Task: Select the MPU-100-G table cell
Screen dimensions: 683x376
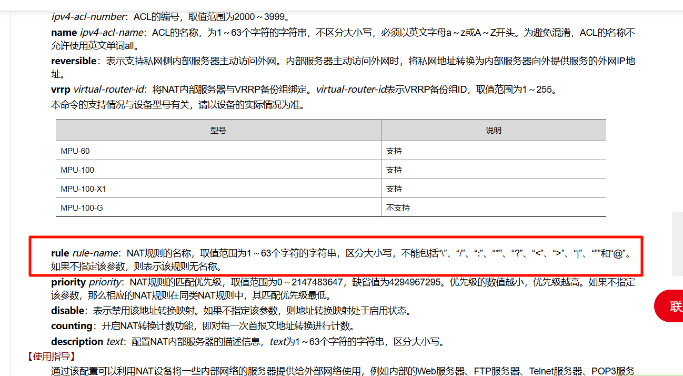Action: click(82, 208)
